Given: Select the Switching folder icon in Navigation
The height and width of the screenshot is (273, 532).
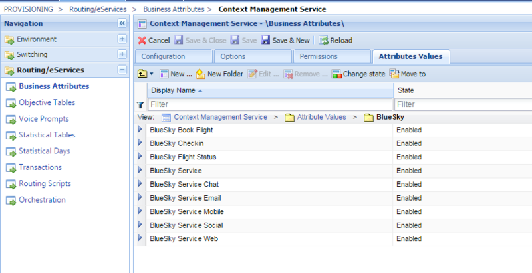Looking at the screenshot, I should [9, 55].
